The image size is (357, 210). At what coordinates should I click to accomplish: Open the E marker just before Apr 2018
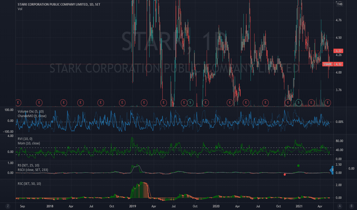(64, 103)
